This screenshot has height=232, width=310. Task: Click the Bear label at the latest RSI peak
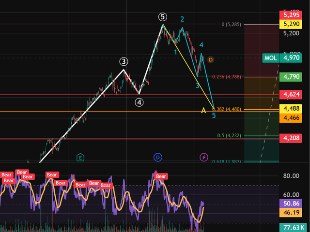click(x=161, y=176)
